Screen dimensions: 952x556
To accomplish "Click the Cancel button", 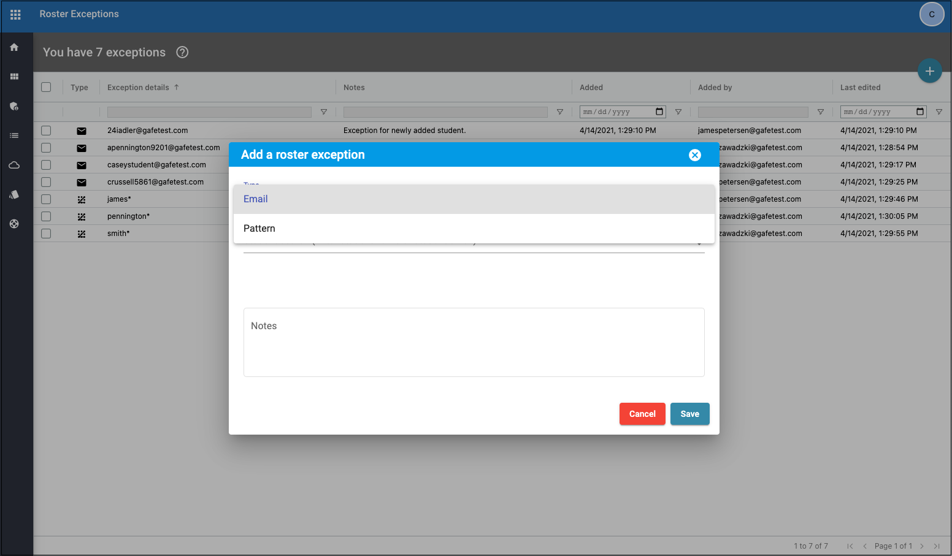I will (x=642, y=414).
